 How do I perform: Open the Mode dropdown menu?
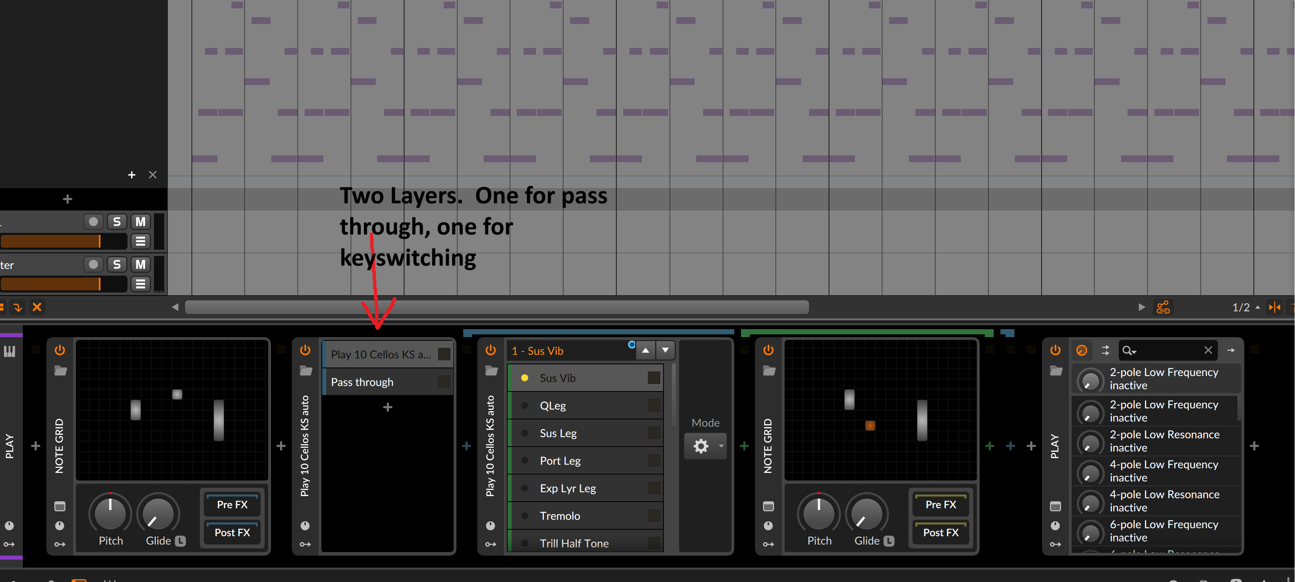(706, 446)
